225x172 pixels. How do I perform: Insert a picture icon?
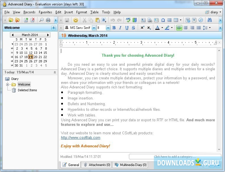click(x=156, y=20)
